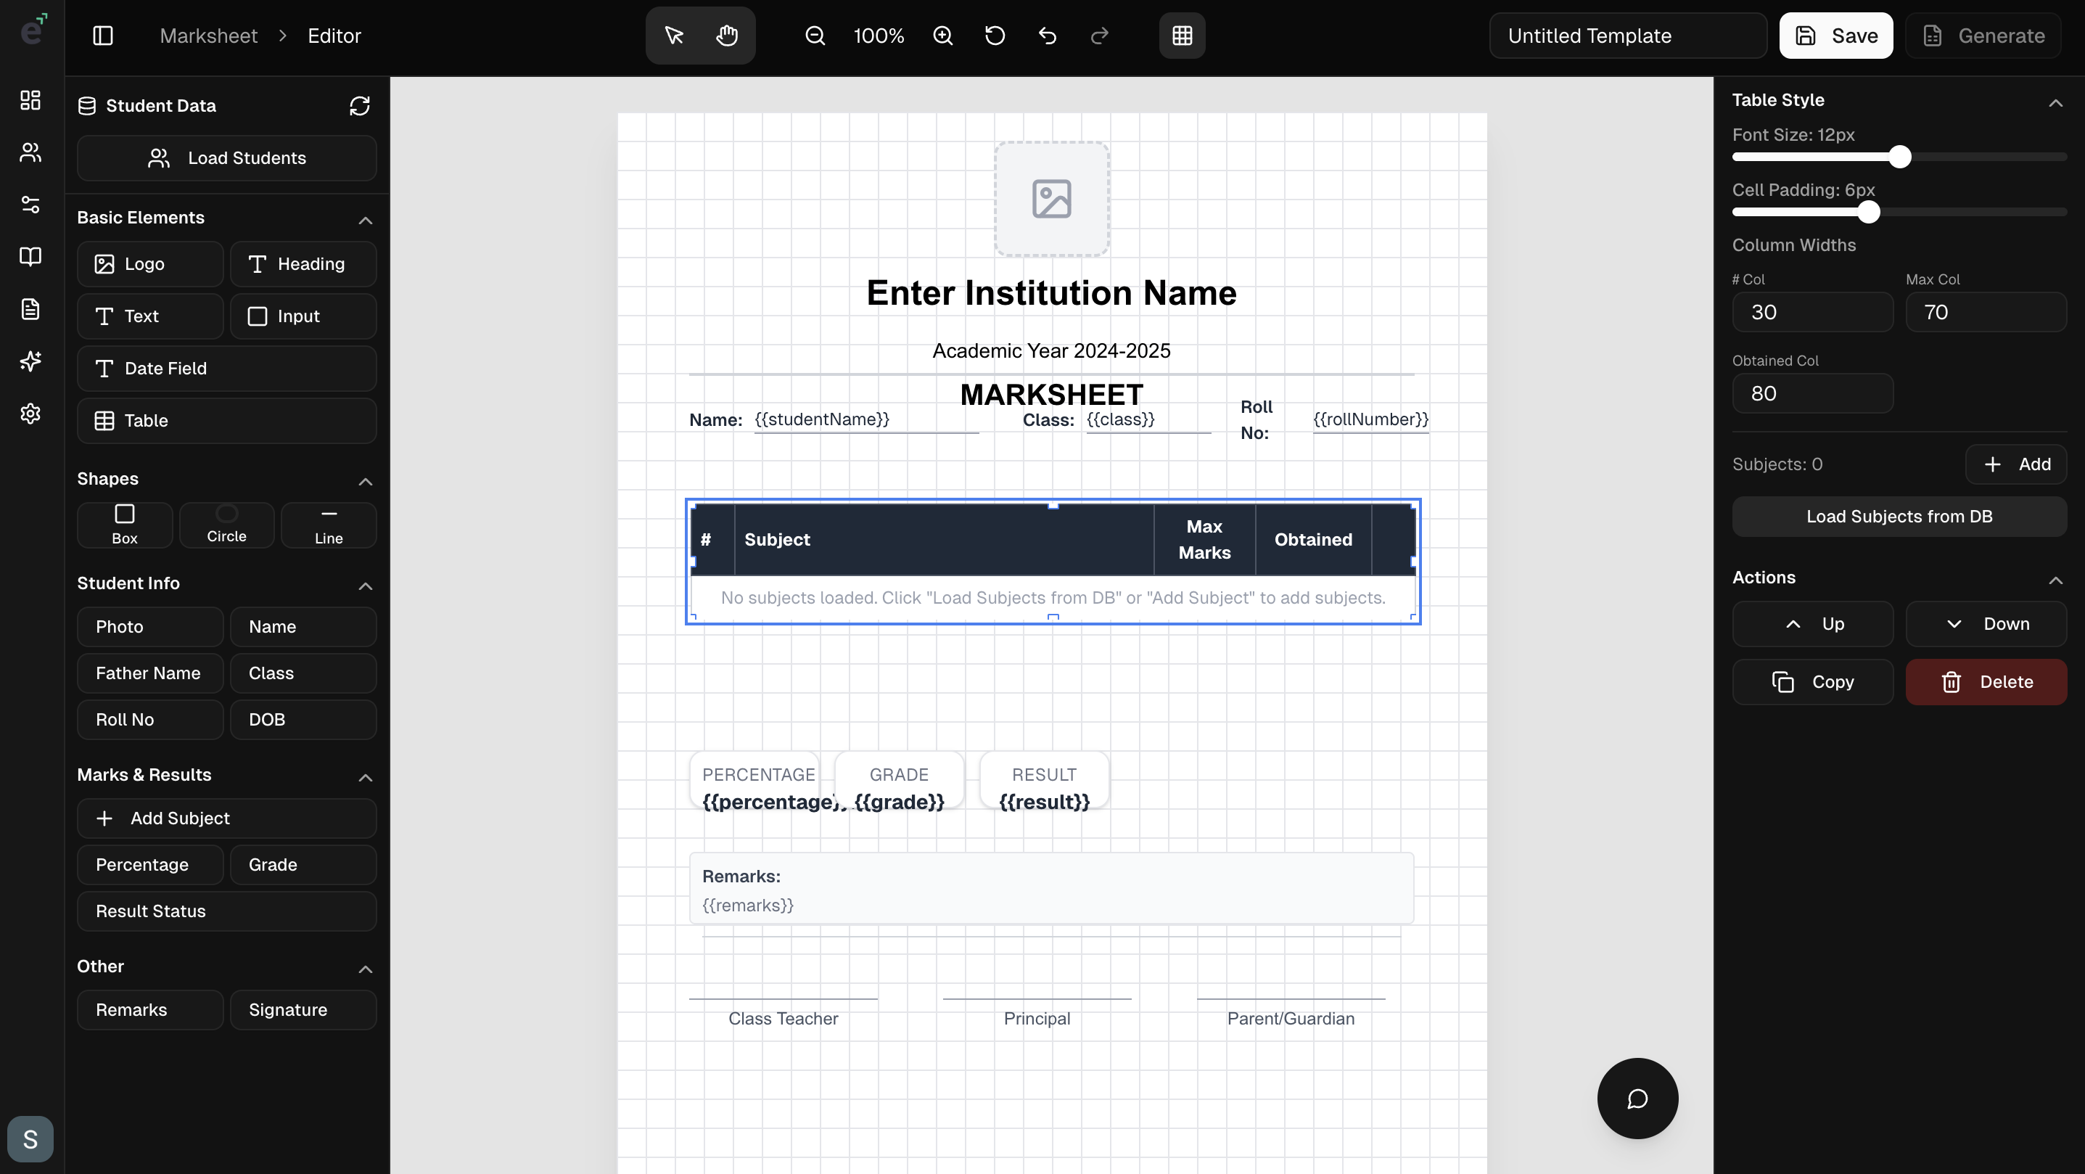
Task: Open Marksheet from the breadcrumb
Action: (208, 36)
